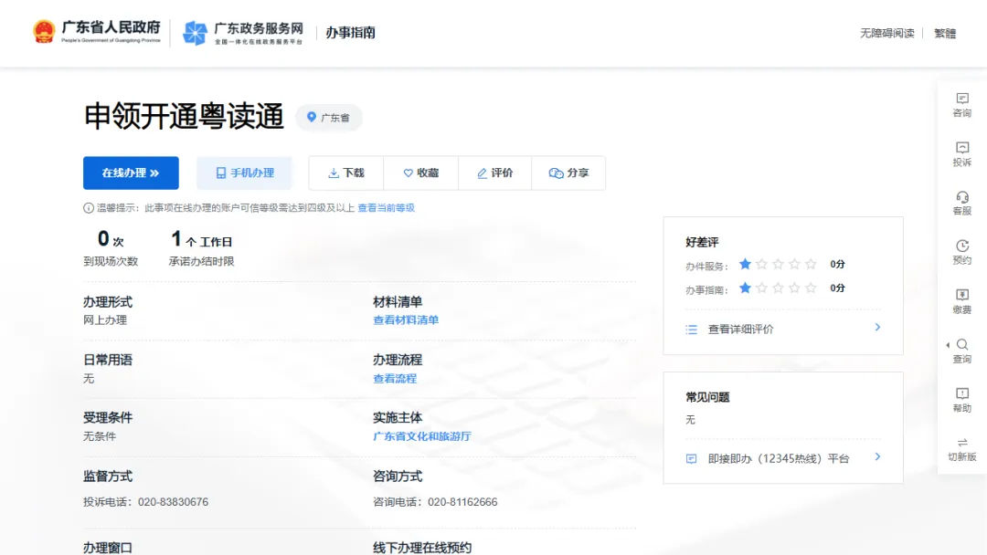Open 查看当前等级 link

[x=386, y=208]
